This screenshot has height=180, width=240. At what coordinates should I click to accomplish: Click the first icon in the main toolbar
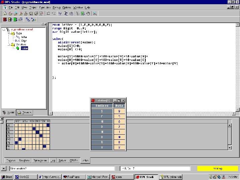point(5,13)
